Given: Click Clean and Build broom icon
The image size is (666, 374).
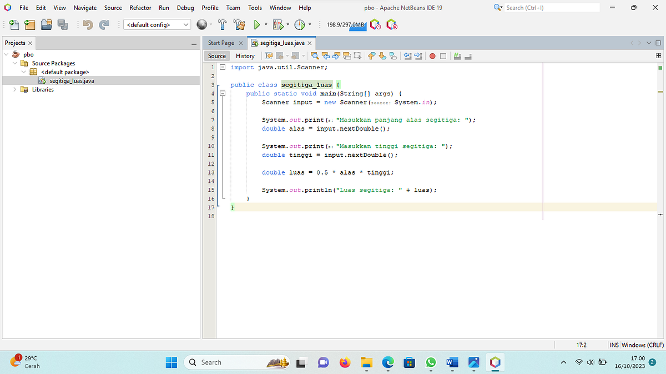Looking at the screenshot, I should 239,24.
